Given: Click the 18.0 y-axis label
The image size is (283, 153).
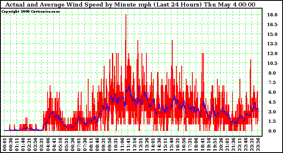Looking at the screenshot, I should 272,15.
